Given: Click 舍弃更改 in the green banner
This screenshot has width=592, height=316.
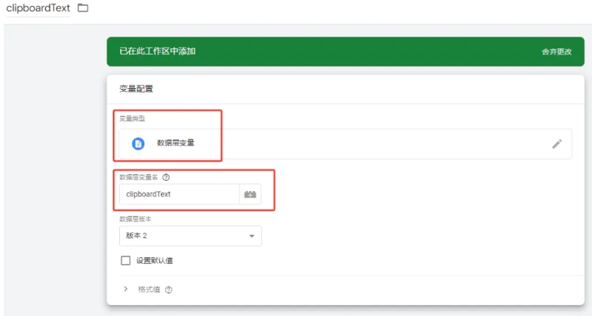Looking at the screenshot, I should [x=557, y=52].
